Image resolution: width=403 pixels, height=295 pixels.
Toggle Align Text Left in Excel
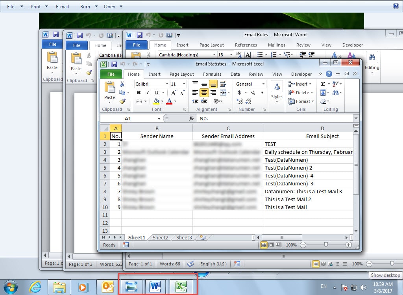[195, 93]
